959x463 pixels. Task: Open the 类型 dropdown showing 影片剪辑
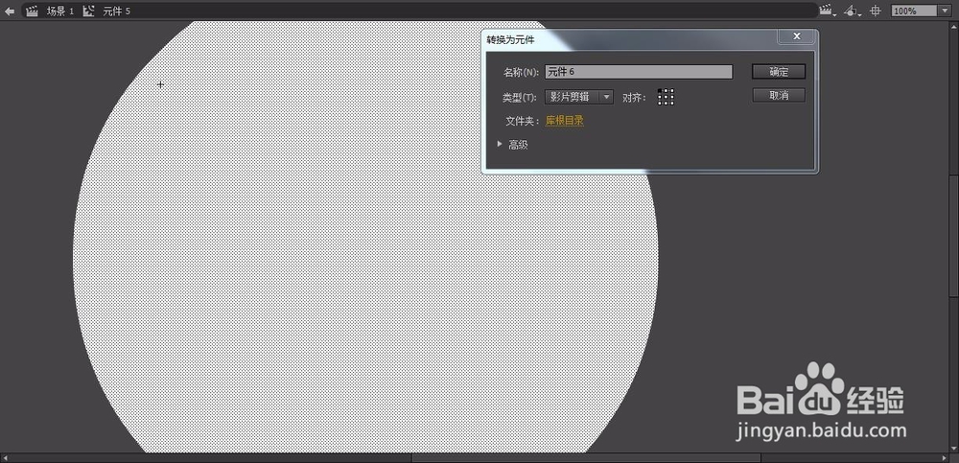pyautogui.click(x=578, y=97)
